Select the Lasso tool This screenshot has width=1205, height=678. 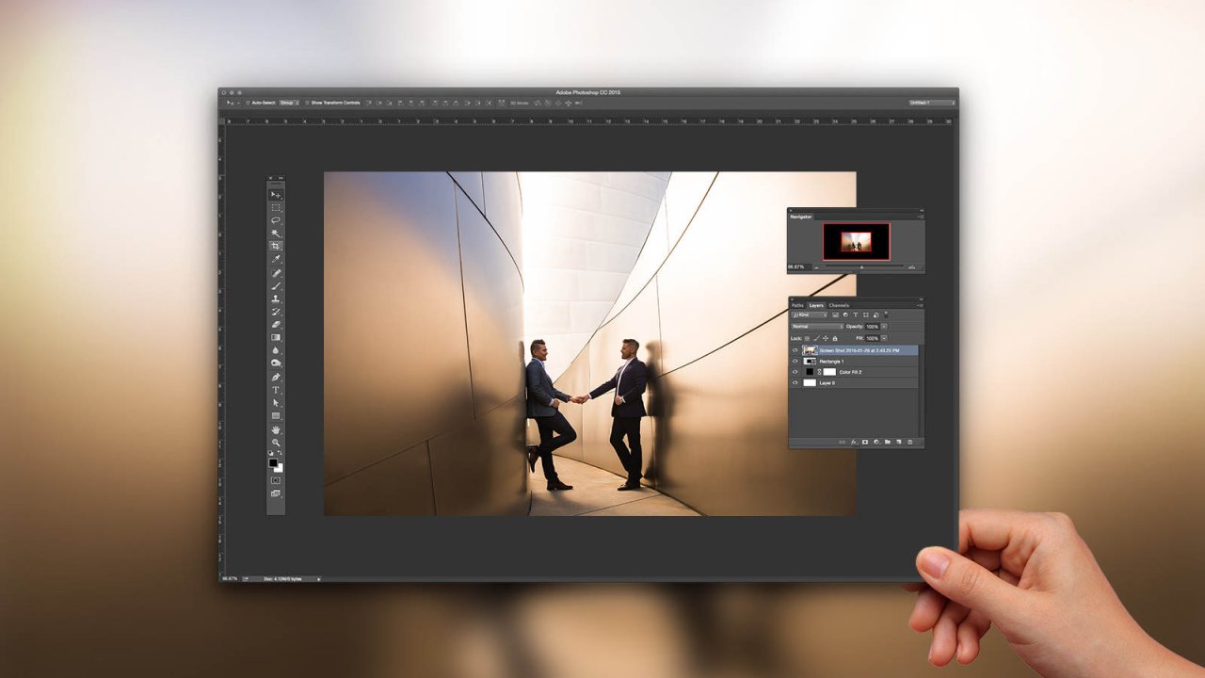tap(276, 220)
